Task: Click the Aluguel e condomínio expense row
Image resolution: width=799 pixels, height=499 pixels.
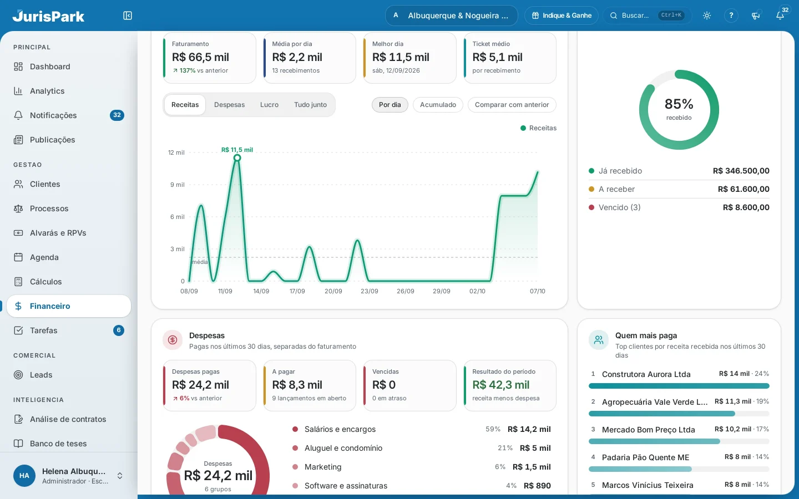Action: (422, 448)
